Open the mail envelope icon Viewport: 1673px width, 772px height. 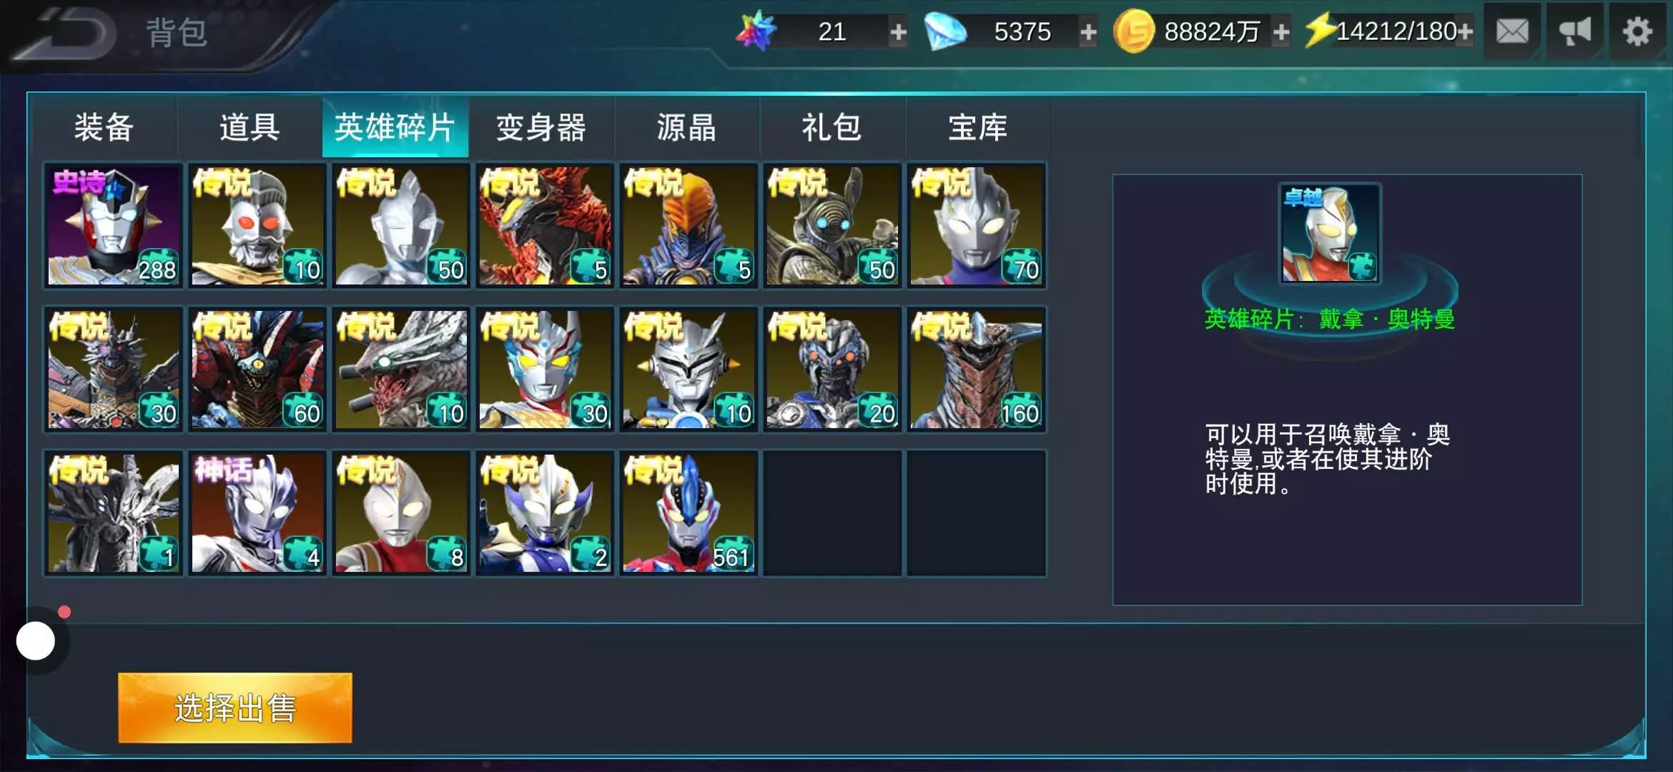click(1512, 31)
